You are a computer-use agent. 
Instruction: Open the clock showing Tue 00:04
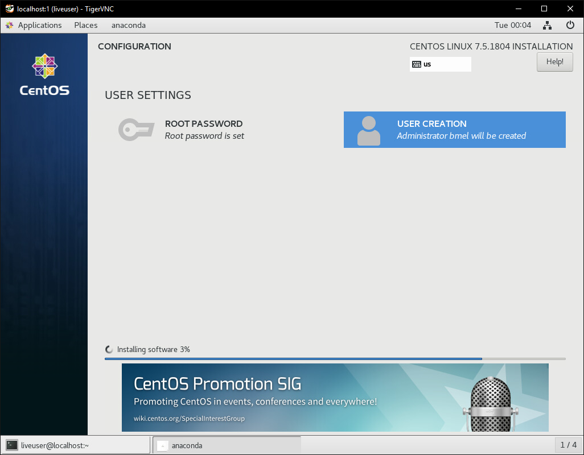512,25
